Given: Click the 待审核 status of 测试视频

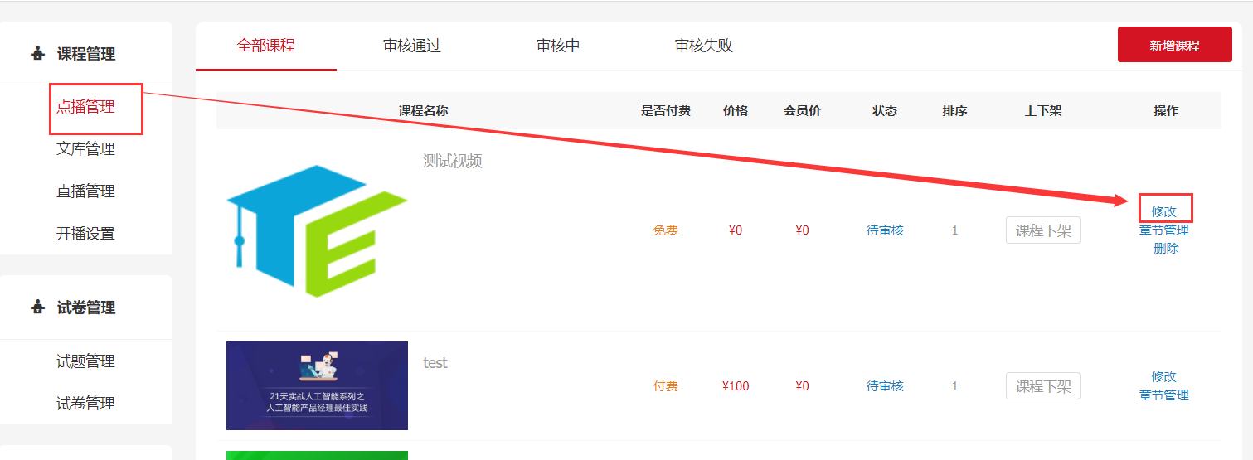Looking at the screenshot, I should pyautogui.click(x=885, y=230).
